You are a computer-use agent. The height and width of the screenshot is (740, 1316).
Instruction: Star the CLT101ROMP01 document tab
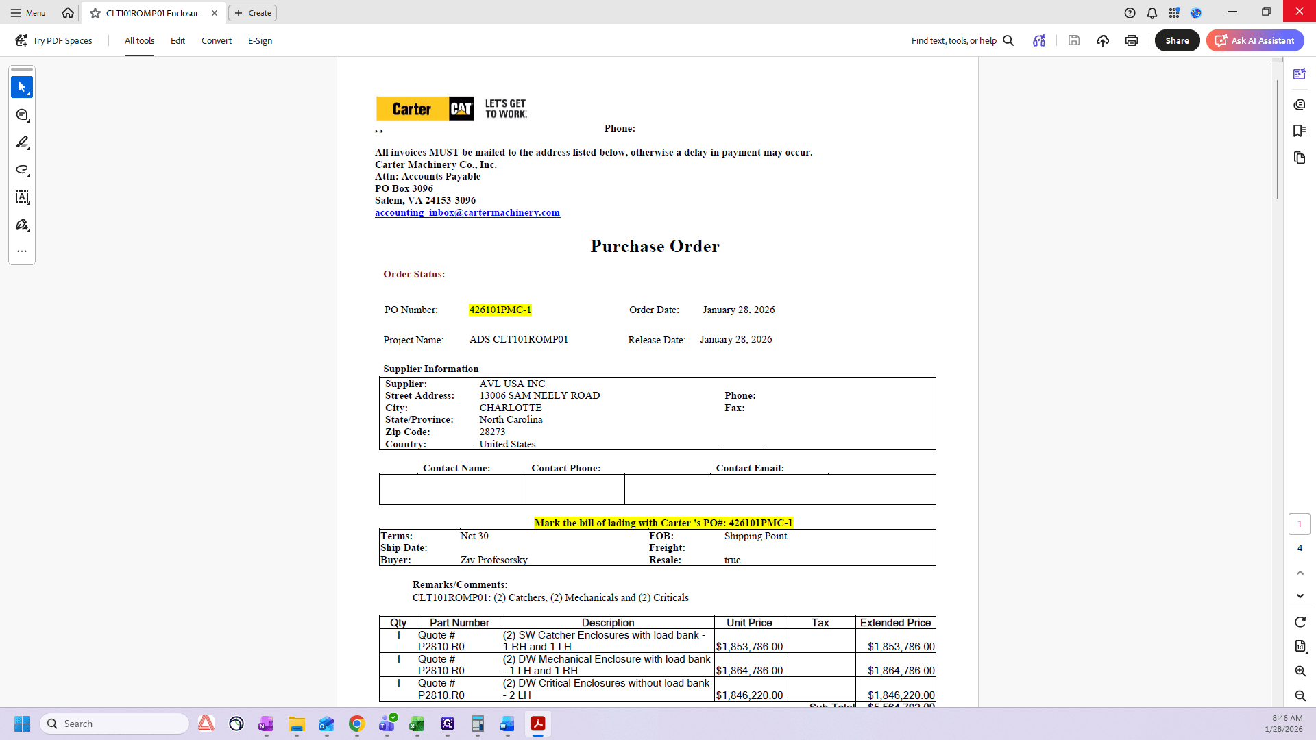click(x=95, y=13)
